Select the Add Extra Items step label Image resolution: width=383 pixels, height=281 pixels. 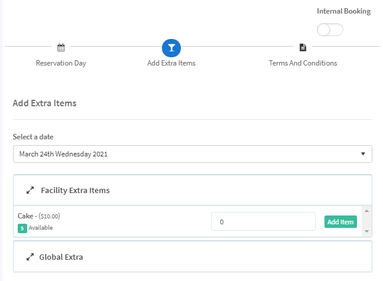(x=171, y=63)
